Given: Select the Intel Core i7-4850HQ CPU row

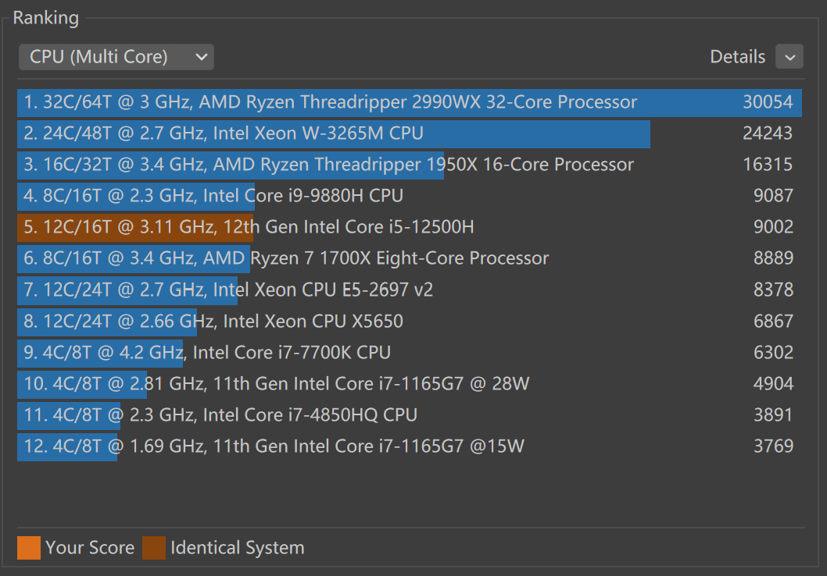Looking at the screenshot, I should [410, 415].
